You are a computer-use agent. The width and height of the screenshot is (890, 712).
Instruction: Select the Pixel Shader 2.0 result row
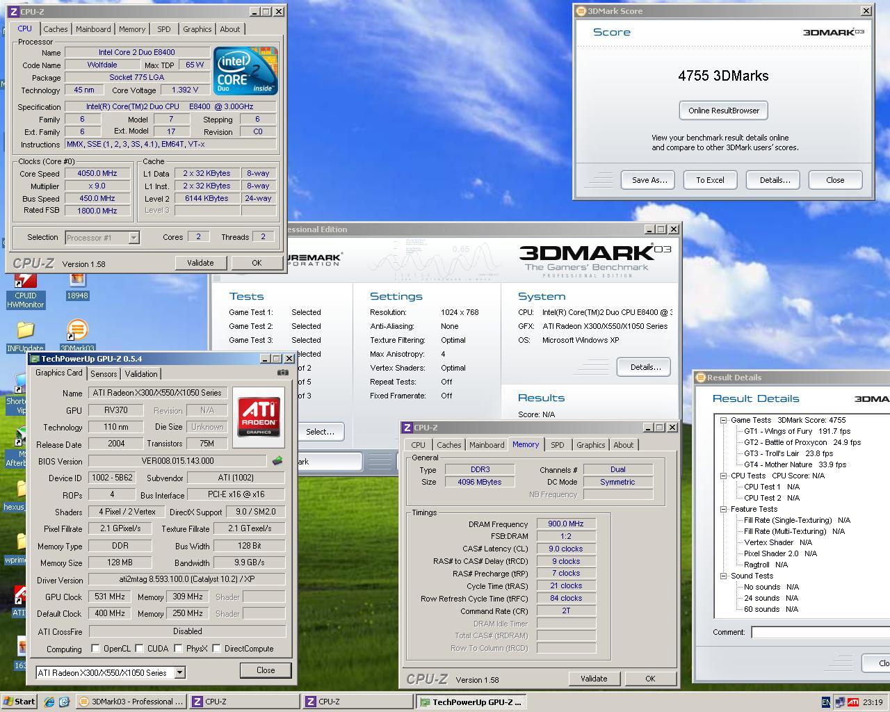[x=780, y=553]
